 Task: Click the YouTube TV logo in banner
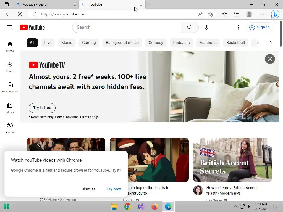click(47, 65)
